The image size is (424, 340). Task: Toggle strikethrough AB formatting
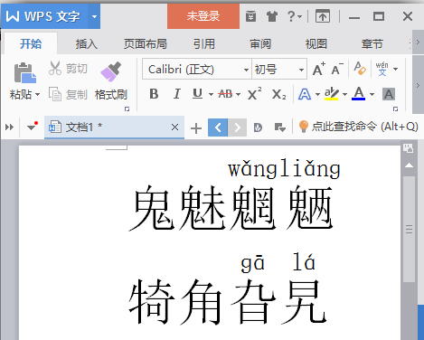coord(226,94)
